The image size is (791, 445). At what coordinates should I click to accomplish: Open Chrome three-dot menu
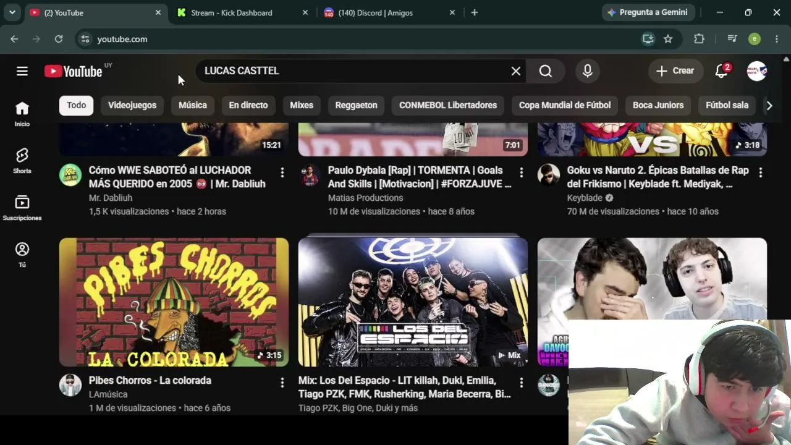tap(777, 39)
